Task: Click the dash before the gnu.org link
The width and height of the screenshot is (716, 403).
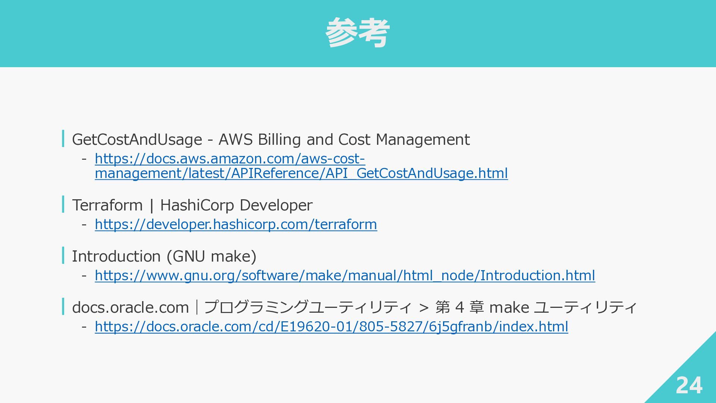Action: click(x=84, y=276)
